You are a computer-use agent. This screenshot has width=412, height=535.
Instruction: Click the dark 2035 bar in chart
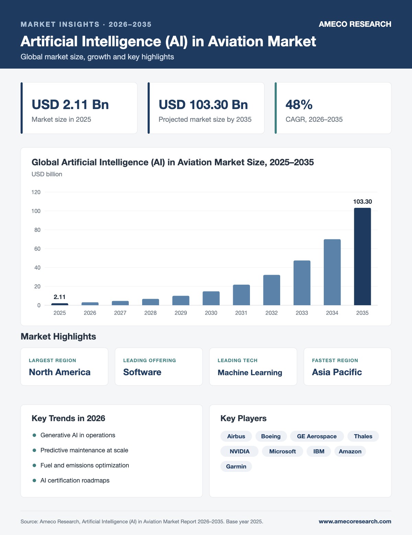[363, 257]
